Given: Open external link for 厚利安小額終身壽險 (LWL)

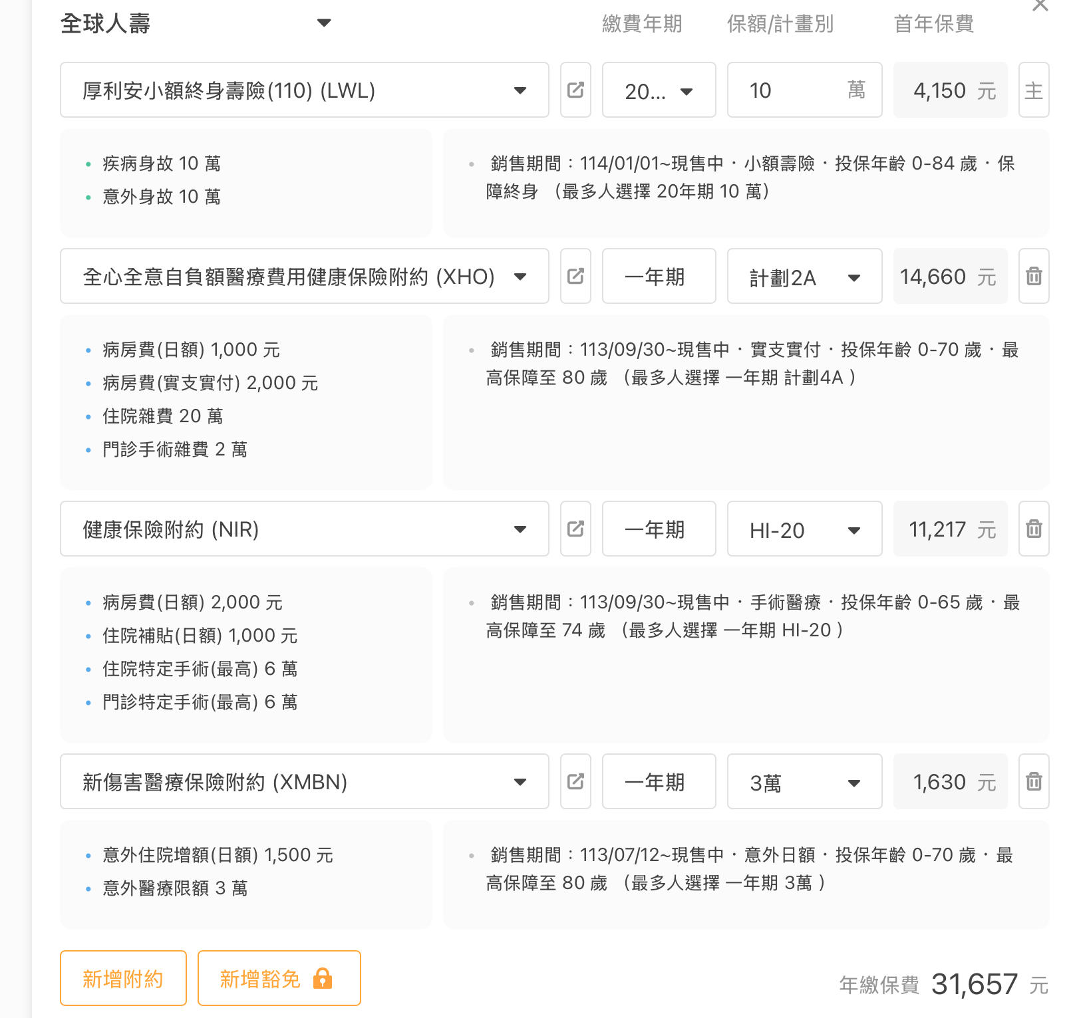Looking at the screenshot, I should coord(575,90).
